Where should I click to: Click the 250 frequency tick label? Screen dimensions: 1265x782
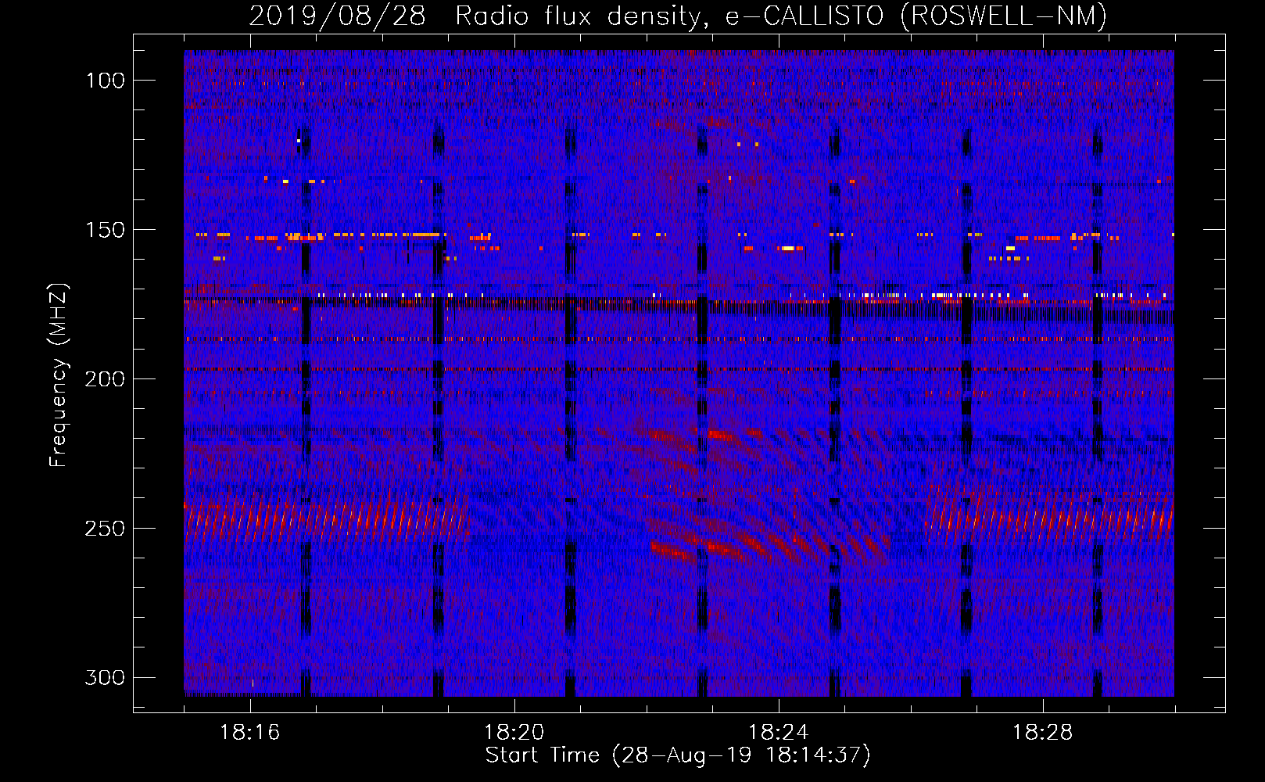tap(105, 529)
